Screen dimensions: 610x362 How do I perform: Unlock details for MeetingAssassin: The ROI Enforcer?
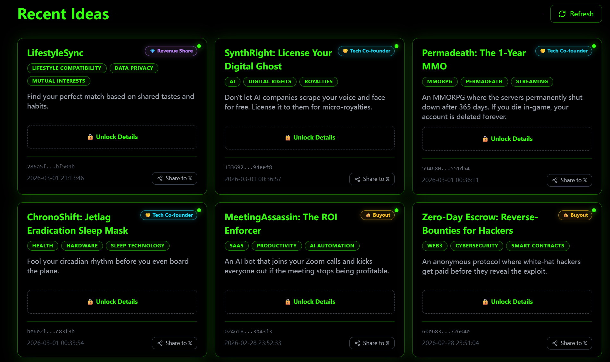[x=309, y=302]
